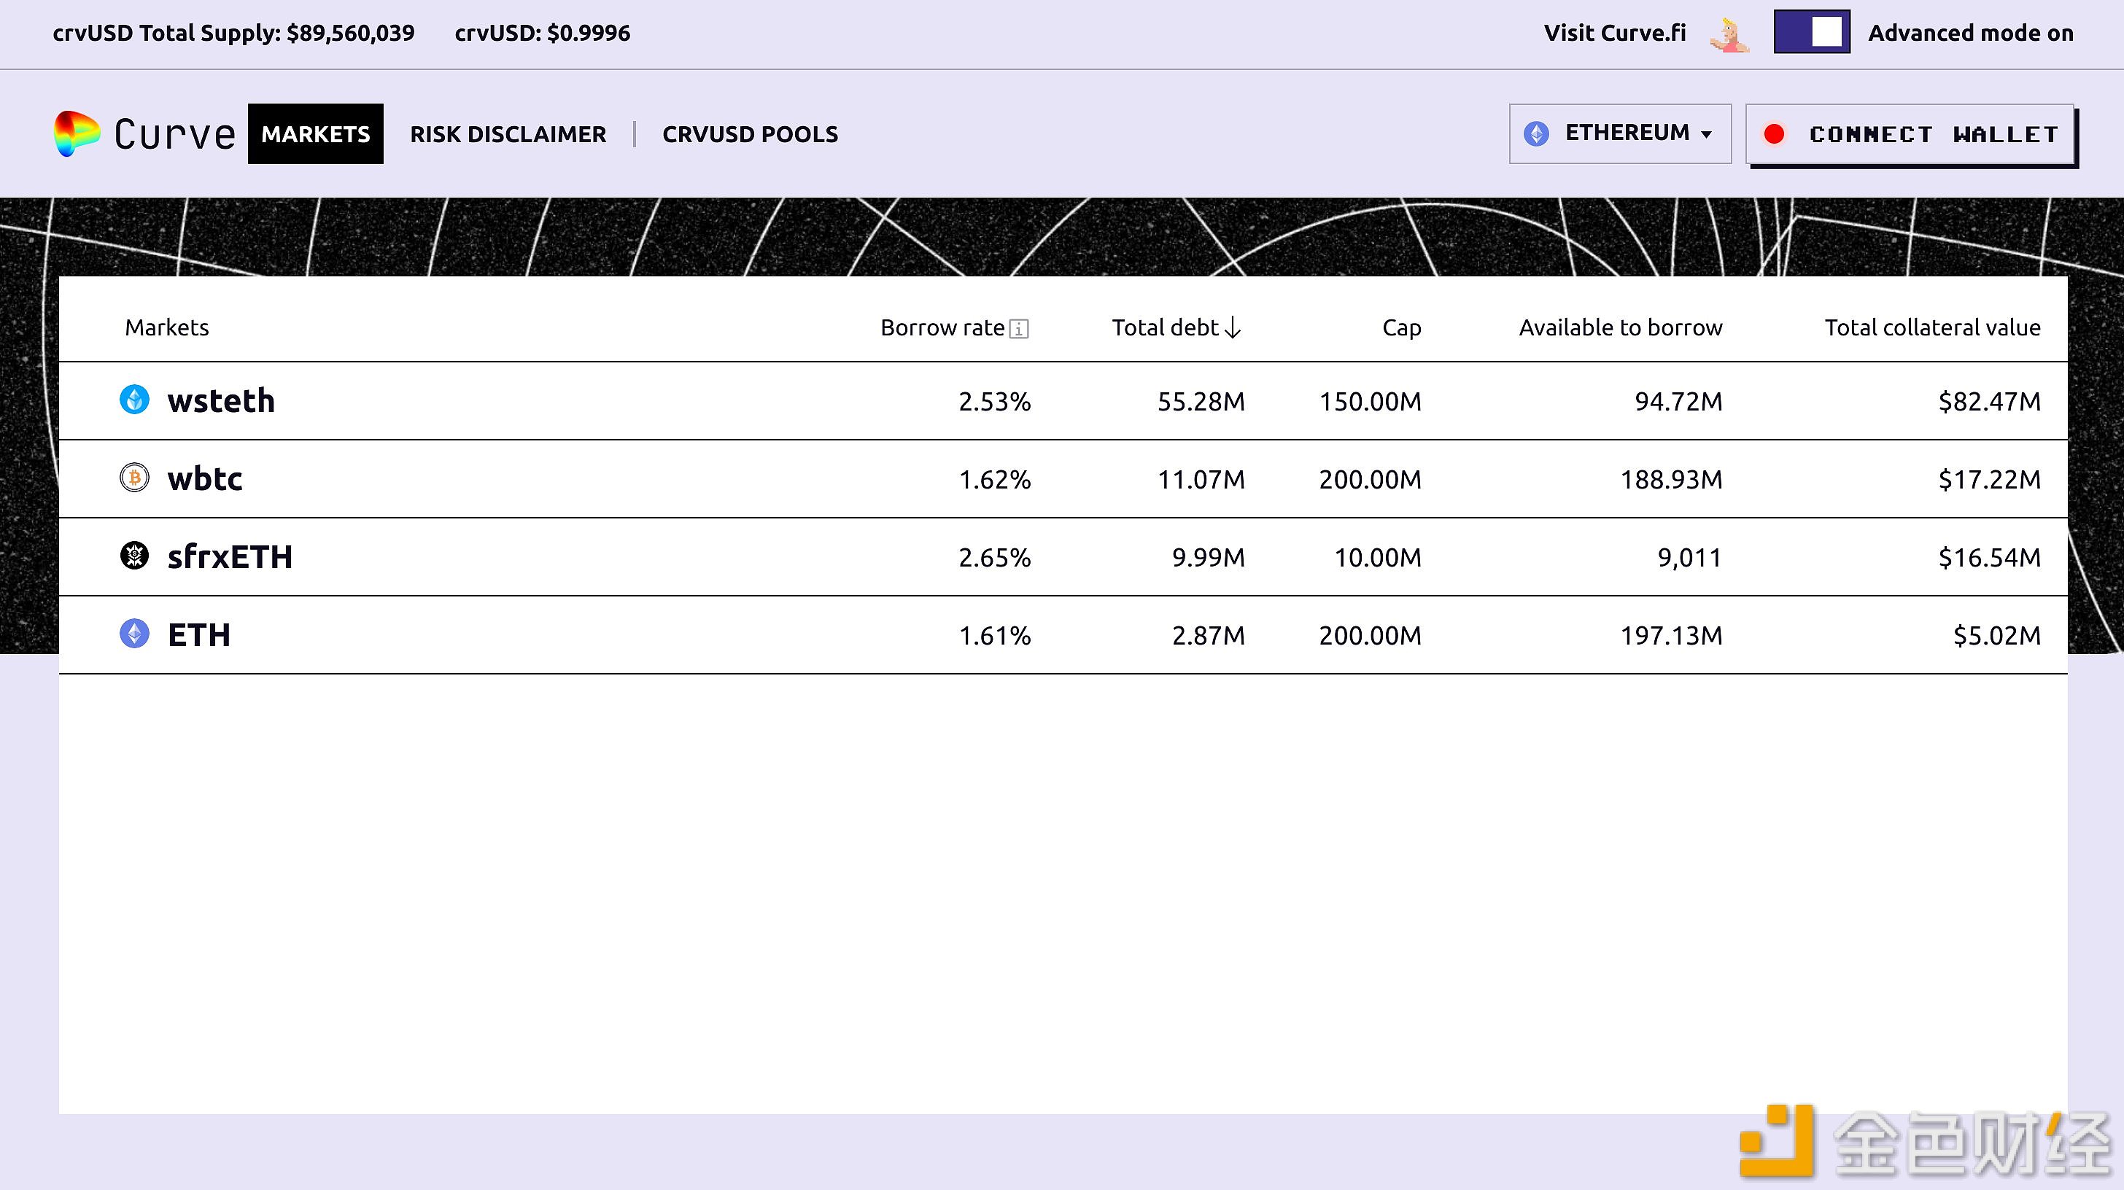Sort by Total debt column header

(1165, 328)
